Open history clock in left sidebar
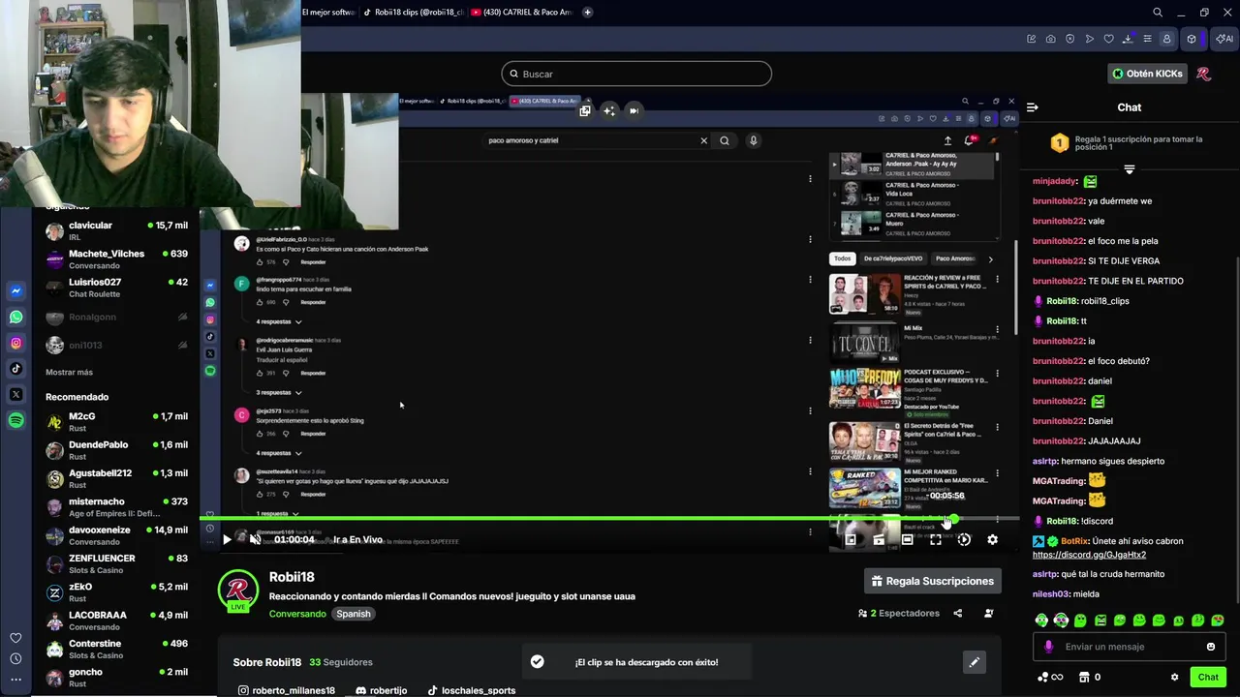Viewport: 1240px width, 697px height. pos(15,658)
